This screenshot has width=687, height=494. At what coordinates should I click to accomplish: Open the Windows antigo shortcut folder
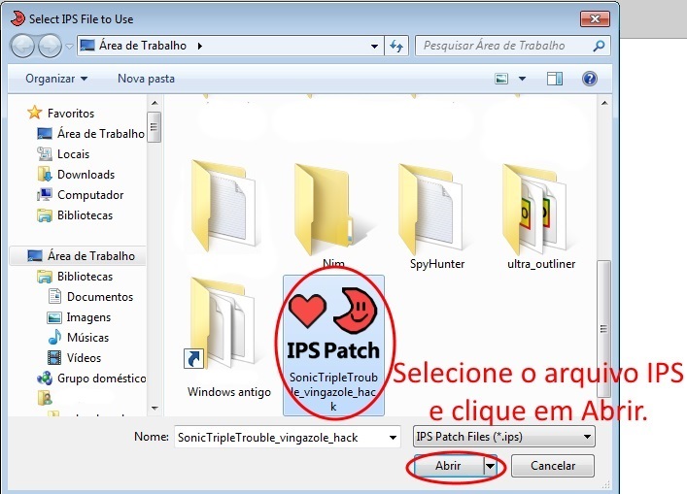[229, 337]
